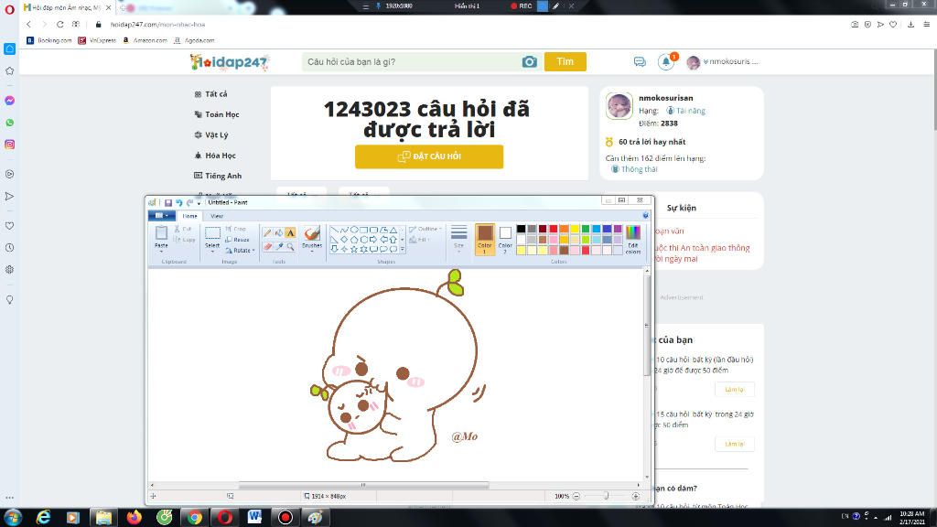
Task: Switch to the View tab in Paint
Action: 216,216
